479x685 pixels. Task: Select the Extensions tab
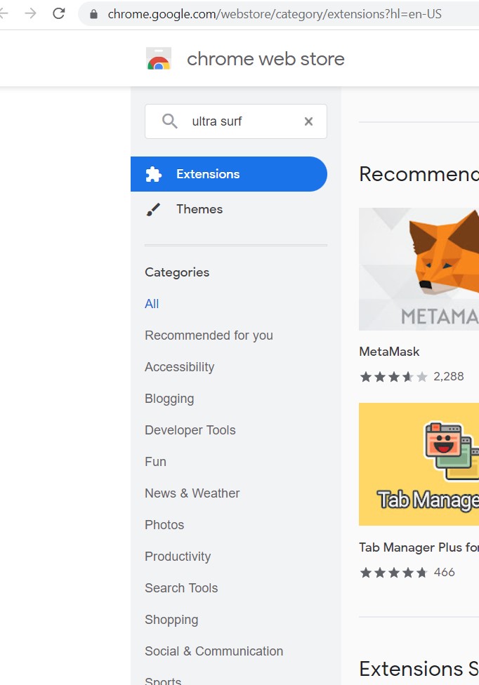(x=229, y=174)
